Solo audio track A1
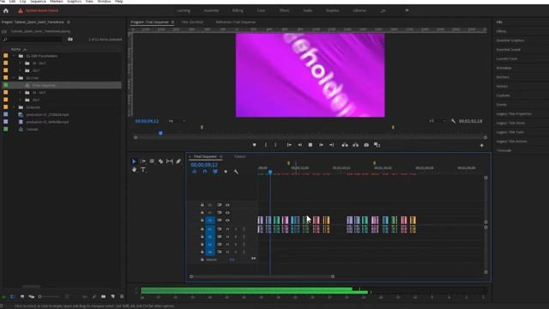Screen dimensions: 549x309 pos(236,229)
